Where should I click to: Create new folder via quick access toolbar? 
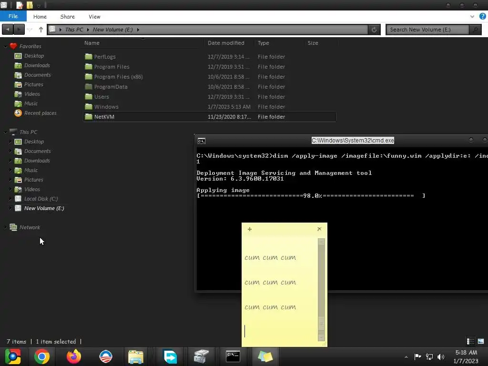click(x=30, y=5)
